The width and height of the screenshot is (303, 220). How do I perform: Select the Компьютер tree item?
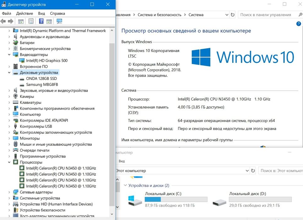pos(30,114)
